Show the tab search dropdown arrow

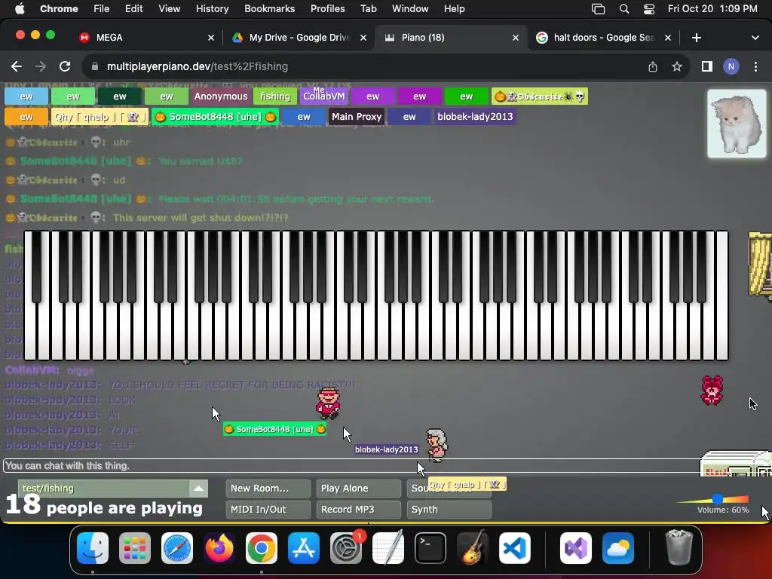coord(755,38)
